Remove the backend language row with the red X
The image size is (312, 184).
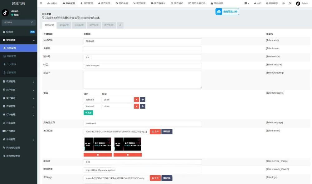pos(137,100)
